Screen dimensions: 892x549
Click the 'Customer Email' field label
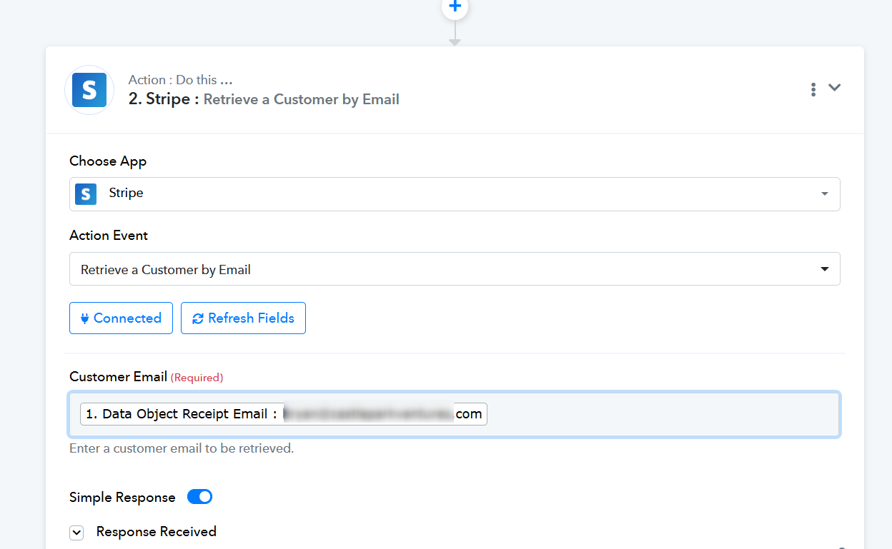tap(119, 376)
